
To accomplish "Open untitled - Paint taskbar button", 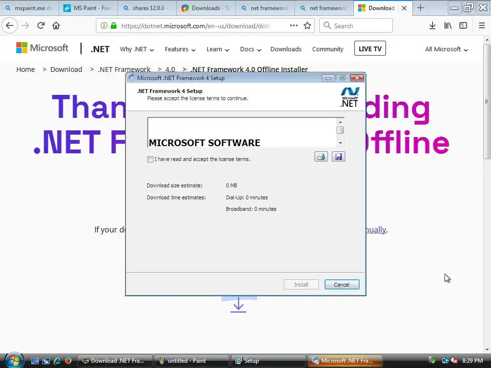I will coord(191,361).
